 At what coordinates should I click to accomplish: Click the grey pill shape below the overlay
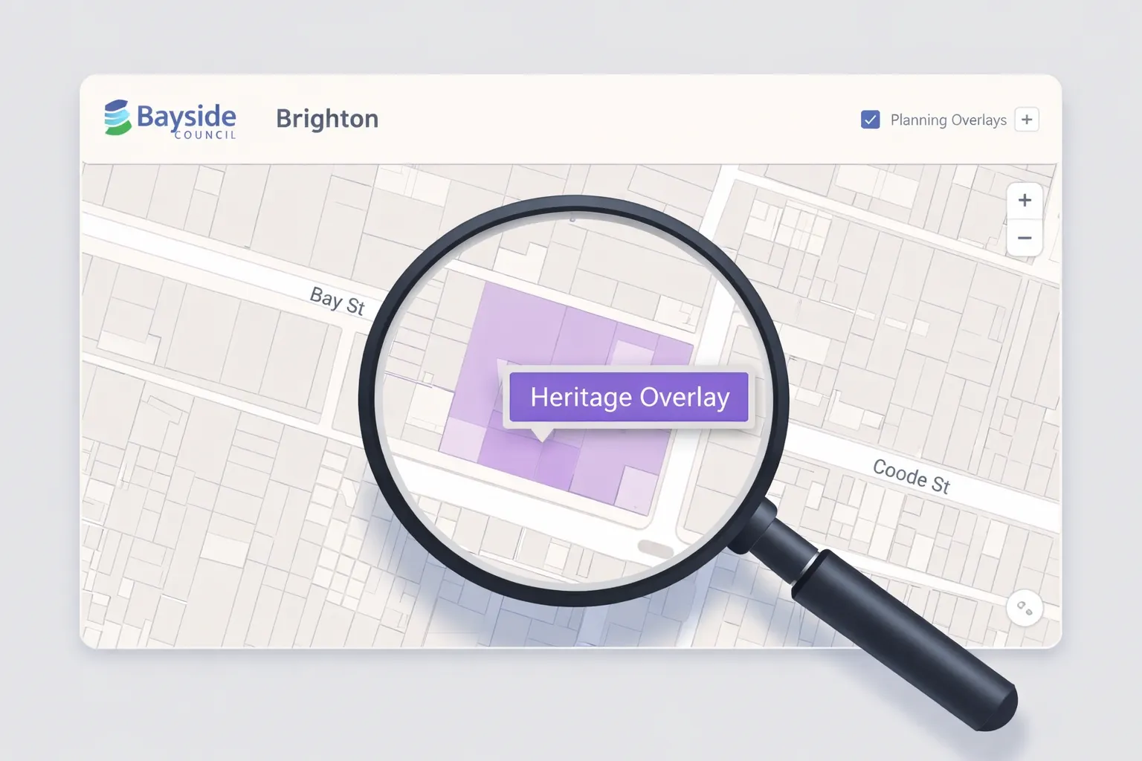coord(656,549)
